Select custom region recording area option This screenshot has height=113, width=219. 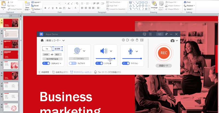point(57,49)
